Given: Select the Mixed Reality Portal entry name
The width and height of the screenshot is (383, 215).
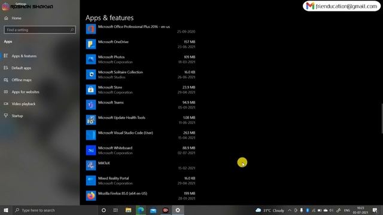Looking at the screenshot, I should click(x=113, y=178).
